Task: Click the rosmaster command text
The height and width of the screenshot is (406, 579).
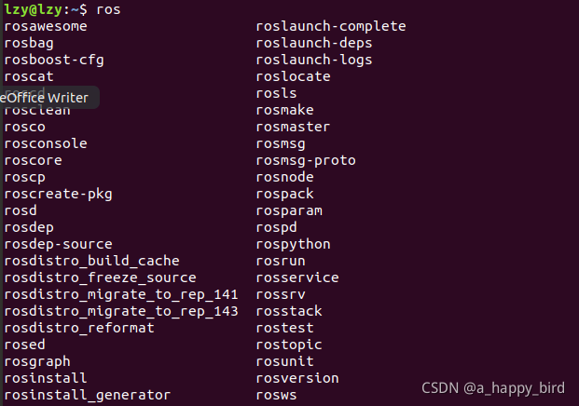Action: (x=293, y=127)
